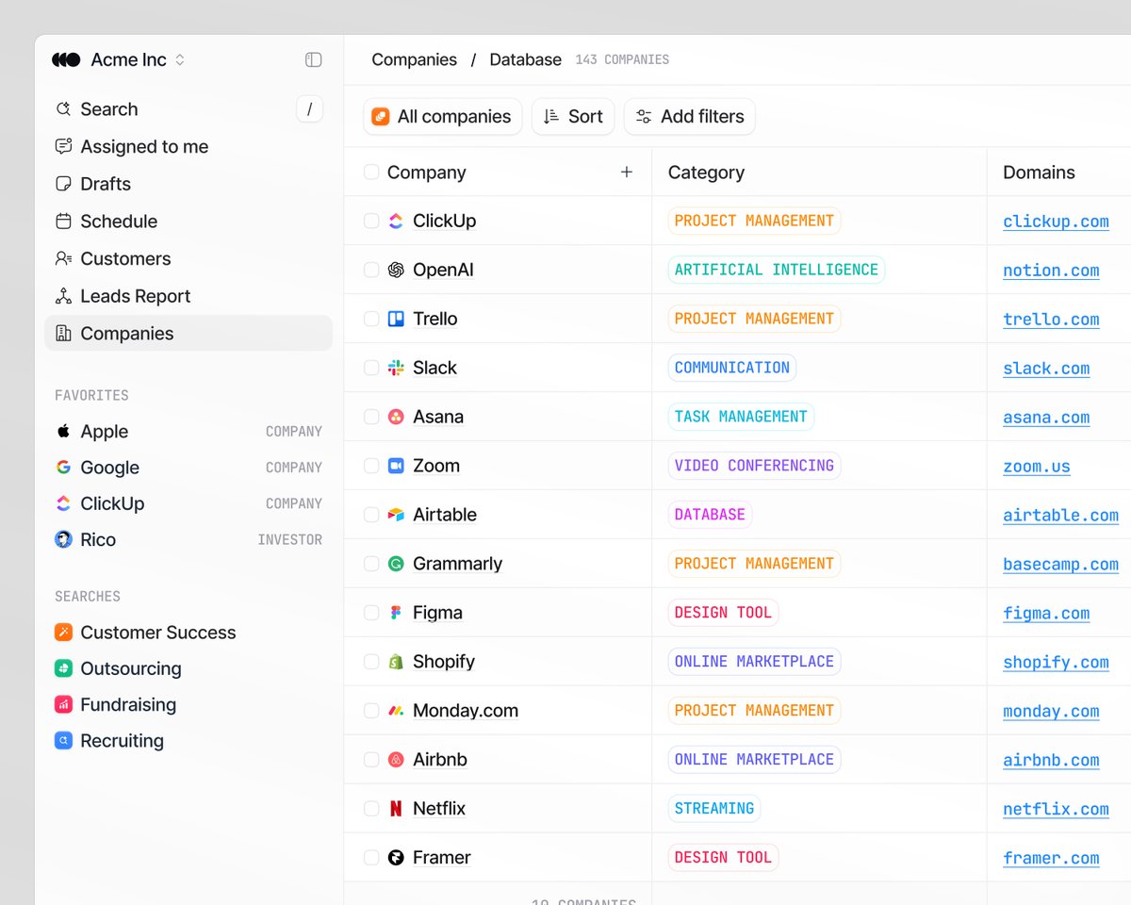Check the OpenAI row checkbox

(371, 270)
